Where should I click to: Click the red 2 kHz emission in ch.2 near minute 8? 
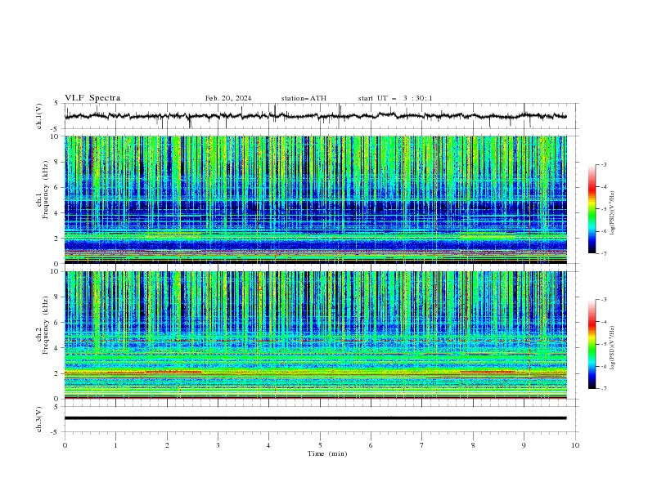click(x=488, y=372)
